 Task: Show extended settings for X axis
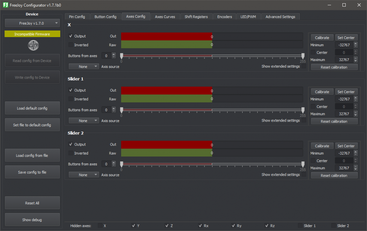coord(304,66)
